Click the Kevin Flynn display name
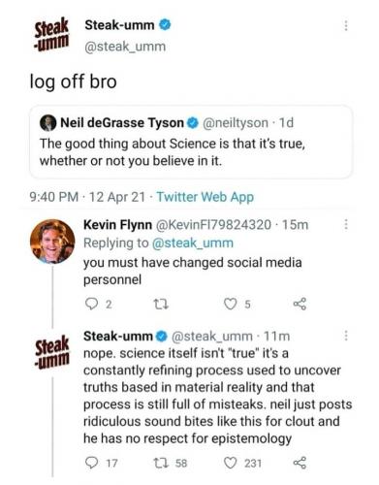This screenshot has width=379, height=485. (x=117, y=224)
